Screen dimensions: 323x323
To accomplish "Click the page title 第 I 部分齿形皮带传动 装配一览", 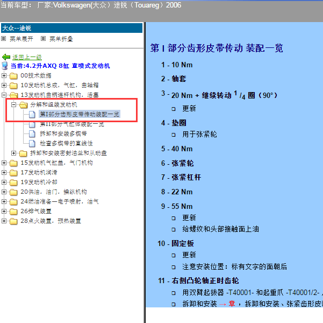I will click(x=217, y=48).
